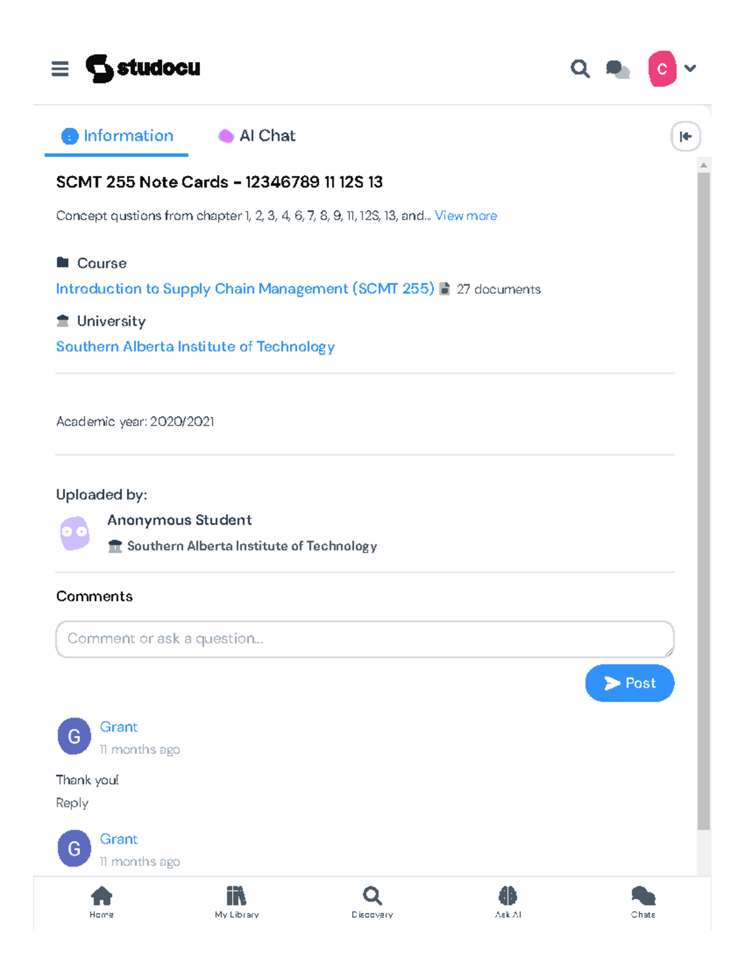Open Southern Alberta Institute of Technology link
Screen dimensions: 745x964
195,346
